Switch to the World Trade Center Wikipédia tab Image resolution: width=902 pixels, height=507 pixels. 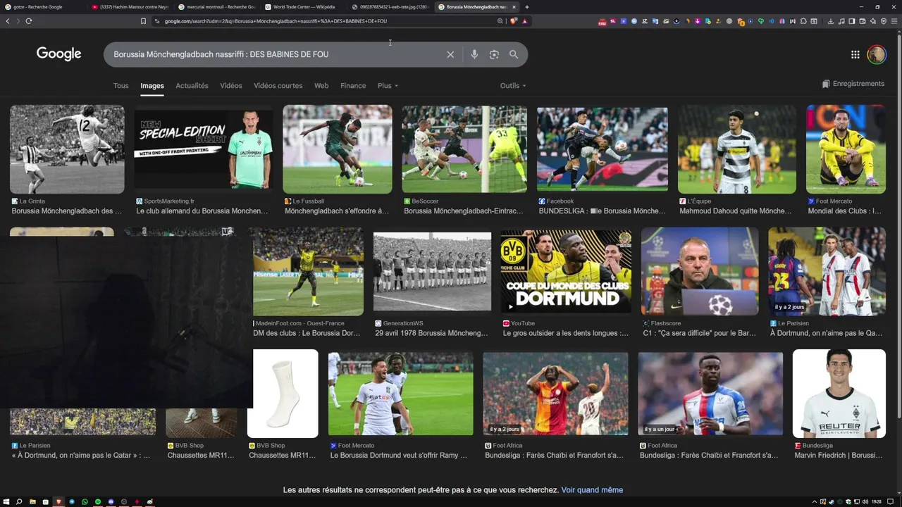(303, 7)
